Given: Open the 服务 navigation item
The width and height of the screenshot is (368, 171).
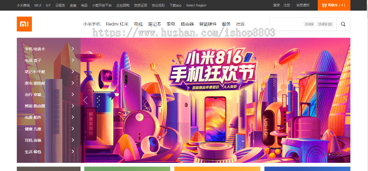Looking at the screenshot, I should coord(226,24).
